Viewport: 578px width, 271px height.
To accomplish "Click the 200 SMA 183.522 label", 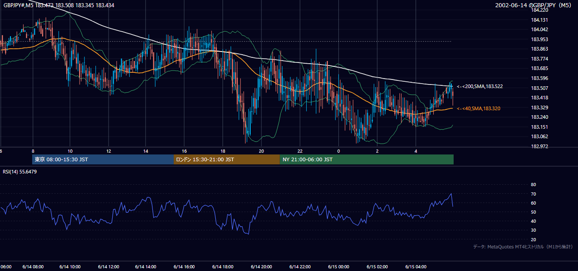I will [480, 86].
